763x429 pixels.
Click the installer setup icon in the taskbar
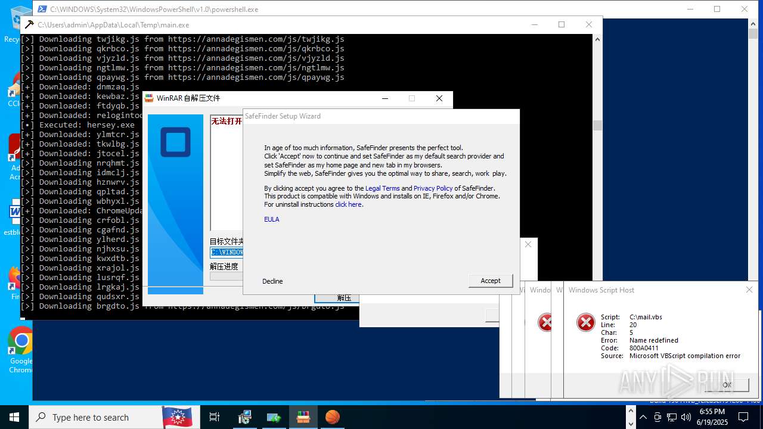click(244, 417)
